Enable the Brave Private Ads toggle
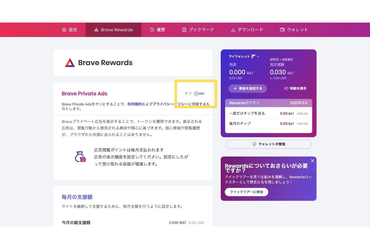 (199, 94)
